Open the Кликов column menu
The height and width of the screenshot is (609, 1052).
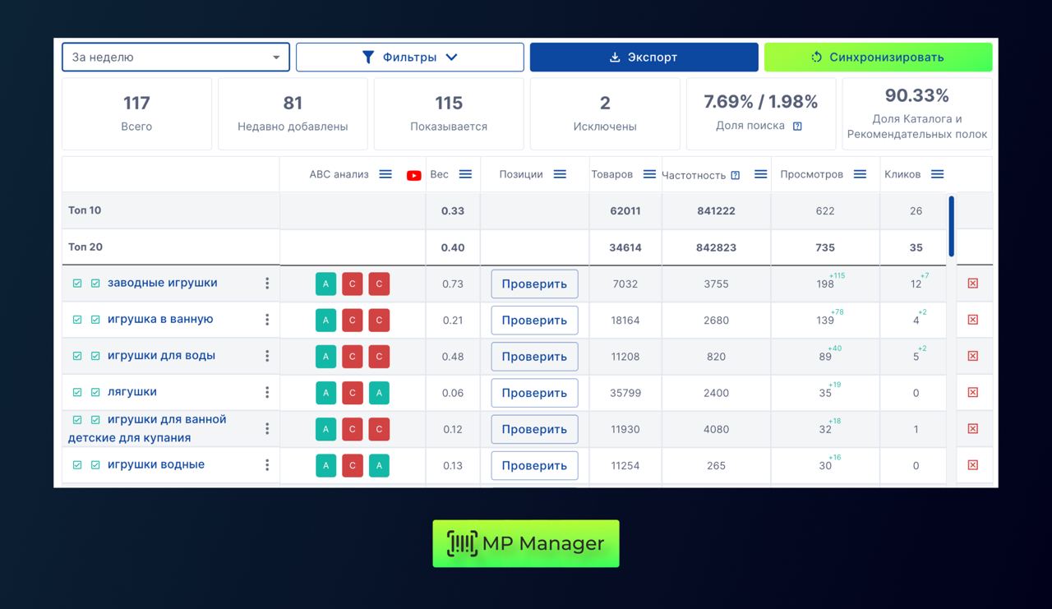(x=937, y=174)
